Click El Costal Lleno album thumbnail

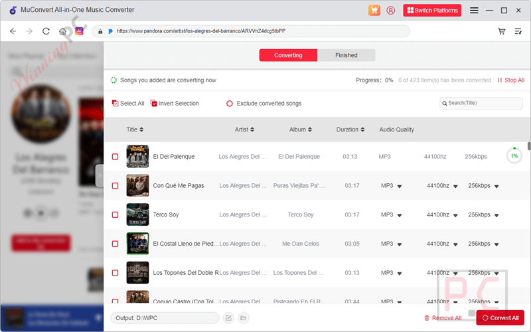click(137, 244)
